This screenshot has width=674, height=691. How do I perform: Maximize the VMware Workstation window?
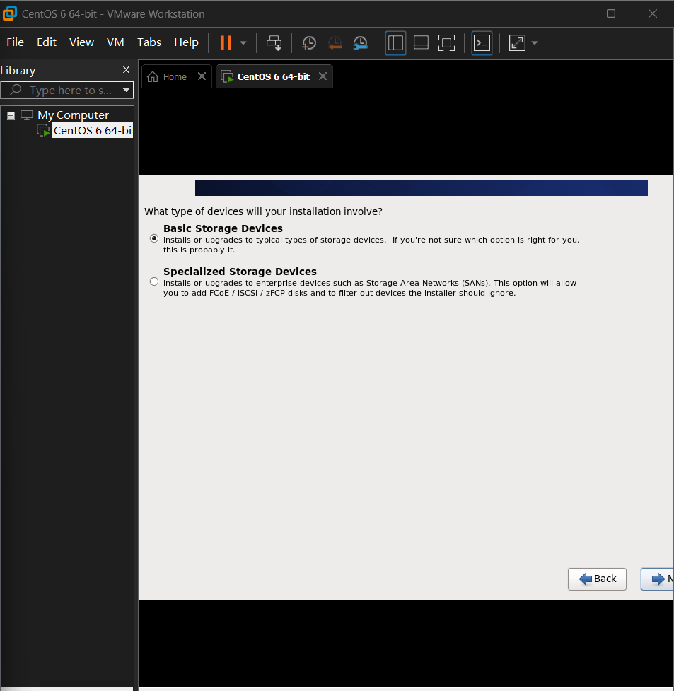(611, 13)
